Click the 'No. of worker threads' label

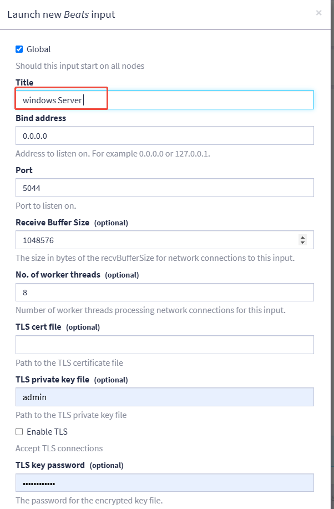58,275
